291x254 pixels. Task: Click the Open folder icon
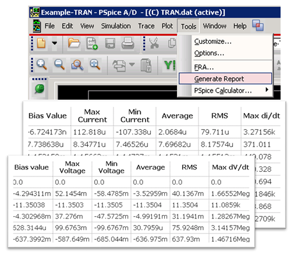click(74, 43)
